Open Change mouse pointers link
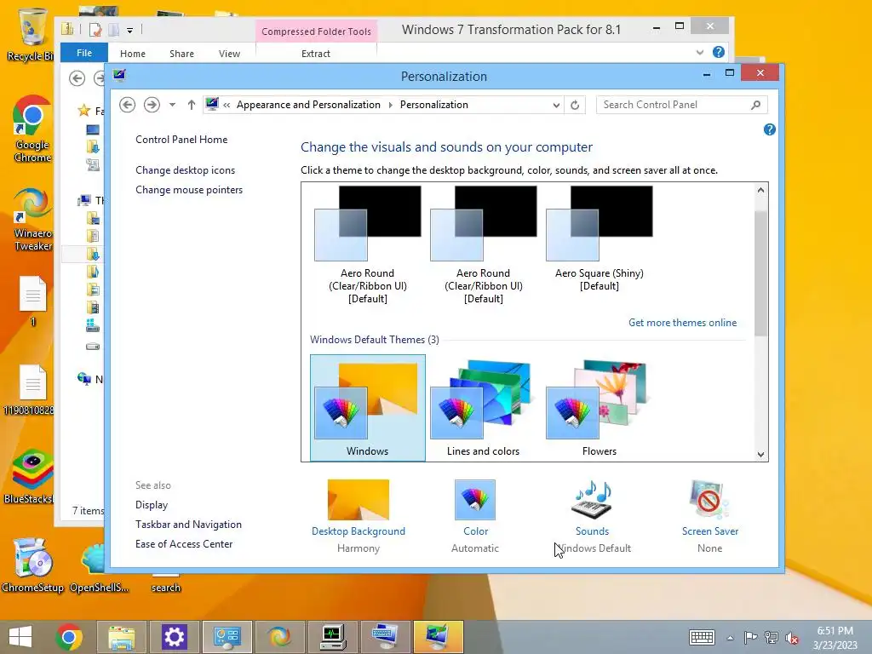Image resolution: width=872 pixels, height=654 pixels. [x=189, y=190]
